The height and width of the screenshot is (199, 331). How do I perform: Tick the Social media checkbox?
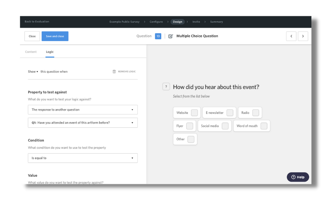pos(225,126)
